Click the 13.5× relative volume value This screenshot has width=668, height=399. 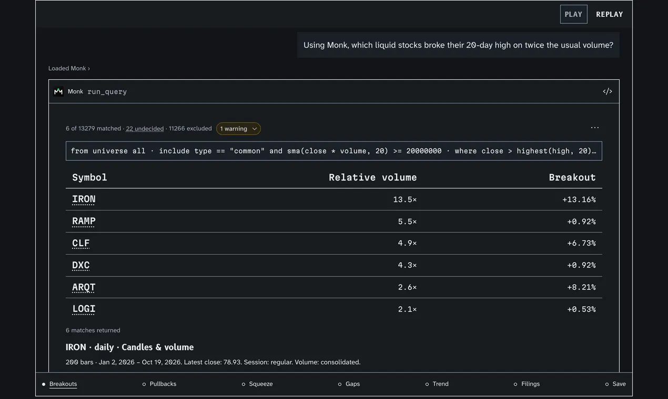click(x=405, y=199)
